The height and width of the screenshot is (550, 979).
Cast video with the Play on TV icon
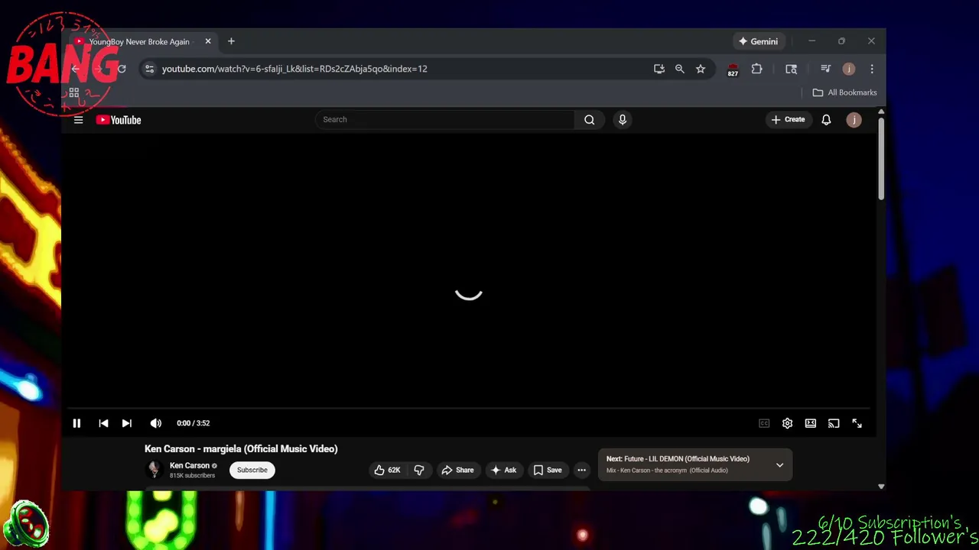[834, 423]
